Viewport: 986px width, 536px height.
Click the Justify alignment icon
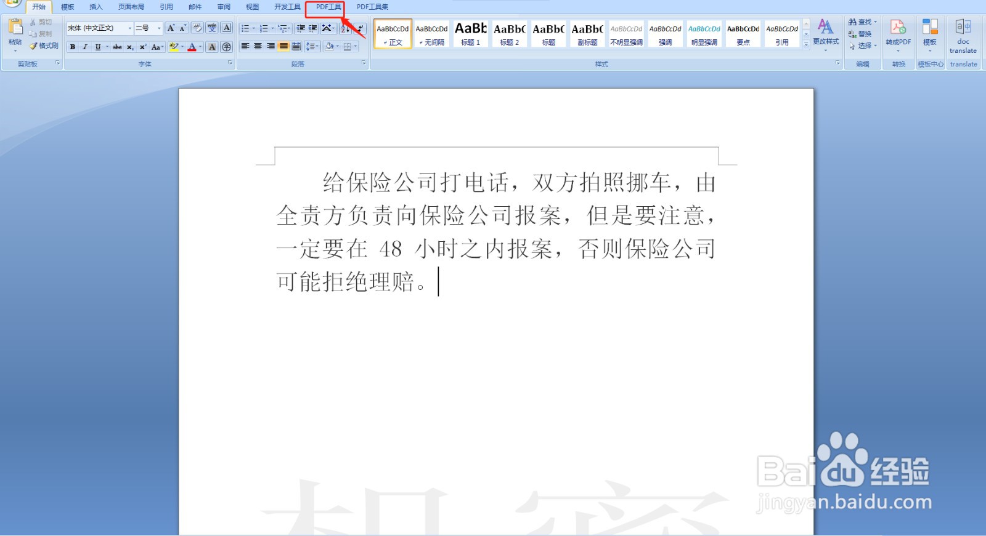coord(283,46)
